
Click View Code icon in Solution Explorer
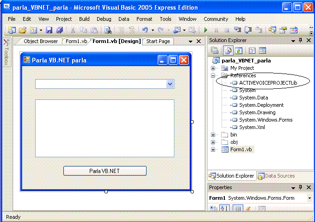252,50
